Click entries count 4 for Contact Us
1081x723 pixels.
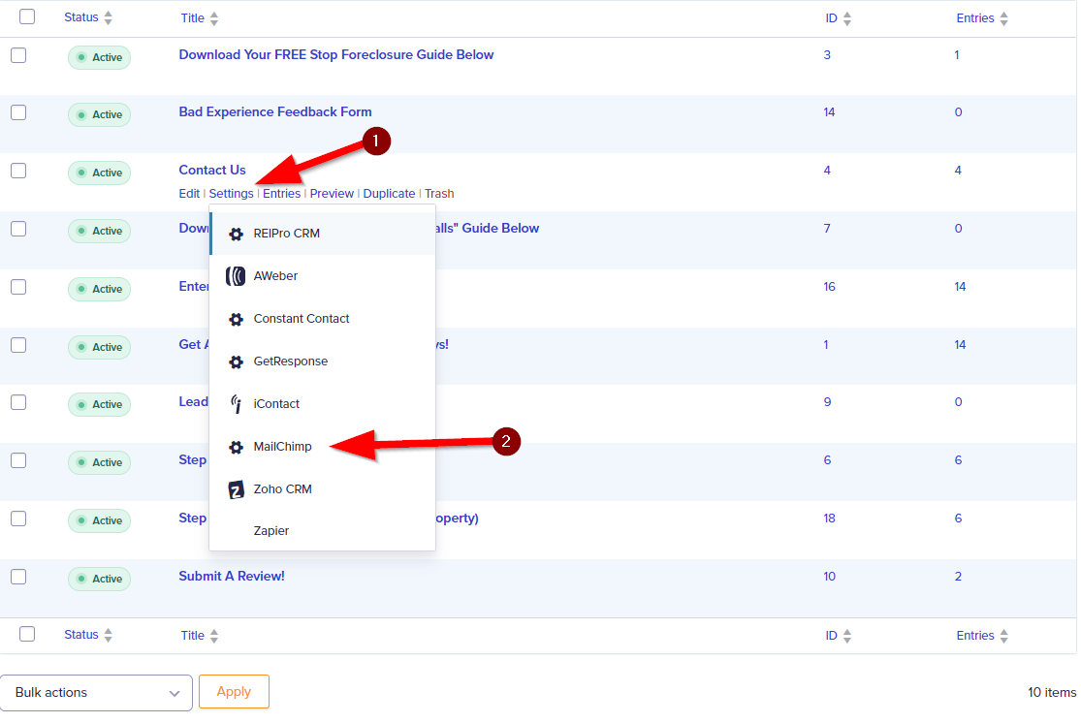[958, 171]
